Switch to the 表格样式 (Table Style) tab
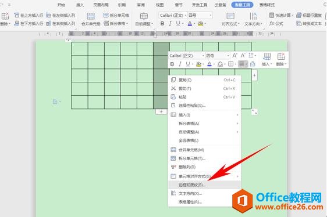Image resolution: width=327 pixels, height=217 pixels. (x=267, y=5)
